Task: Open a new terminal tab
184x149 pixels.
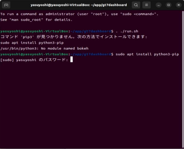Action: tap(6, 5)
